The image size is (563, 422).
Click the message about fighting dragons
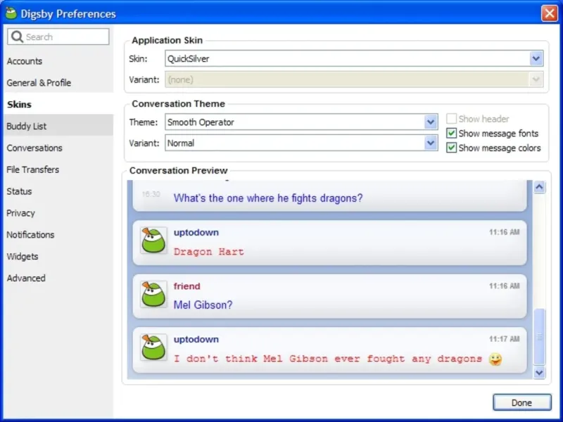(268, 198)
